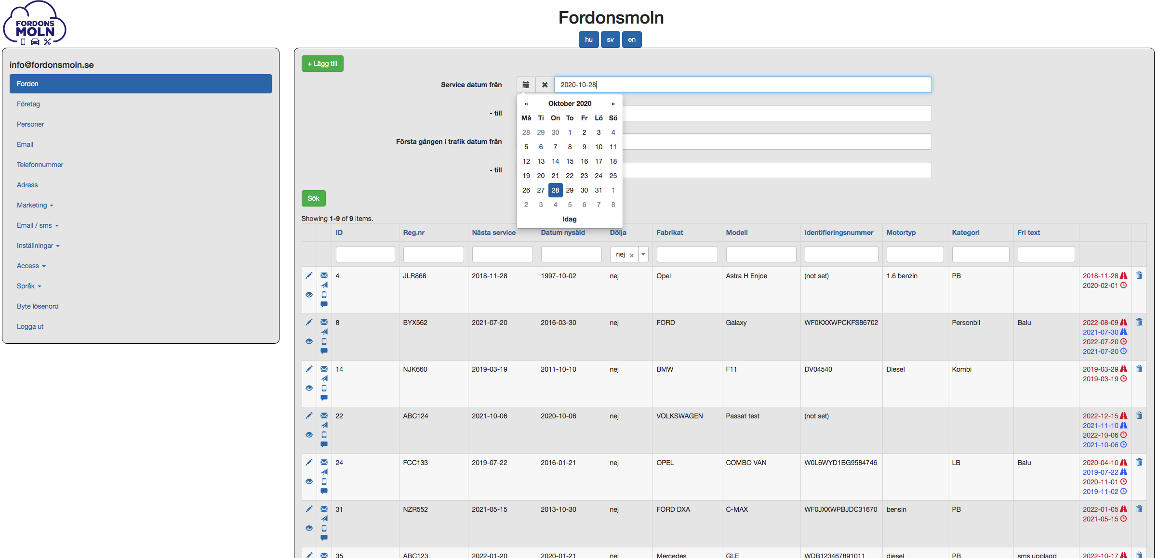Viewport: 1158px width, 558px height.
Task: Delete vehicle NJK660 using trash icon
Action: [x=1139, y=369]
